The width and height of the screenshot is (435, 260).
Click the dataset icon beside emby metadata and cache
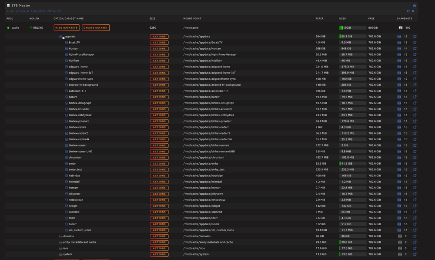point(61,242)
